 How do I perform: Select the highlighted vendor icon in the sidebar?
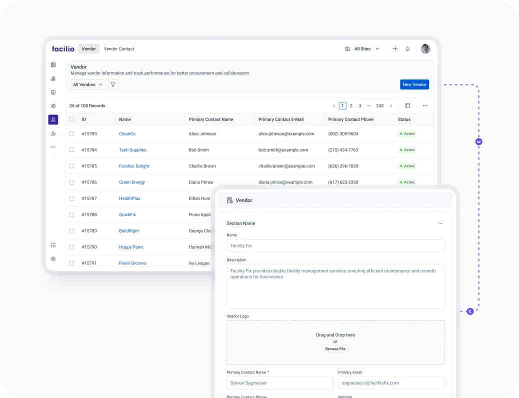pos(53,119)
